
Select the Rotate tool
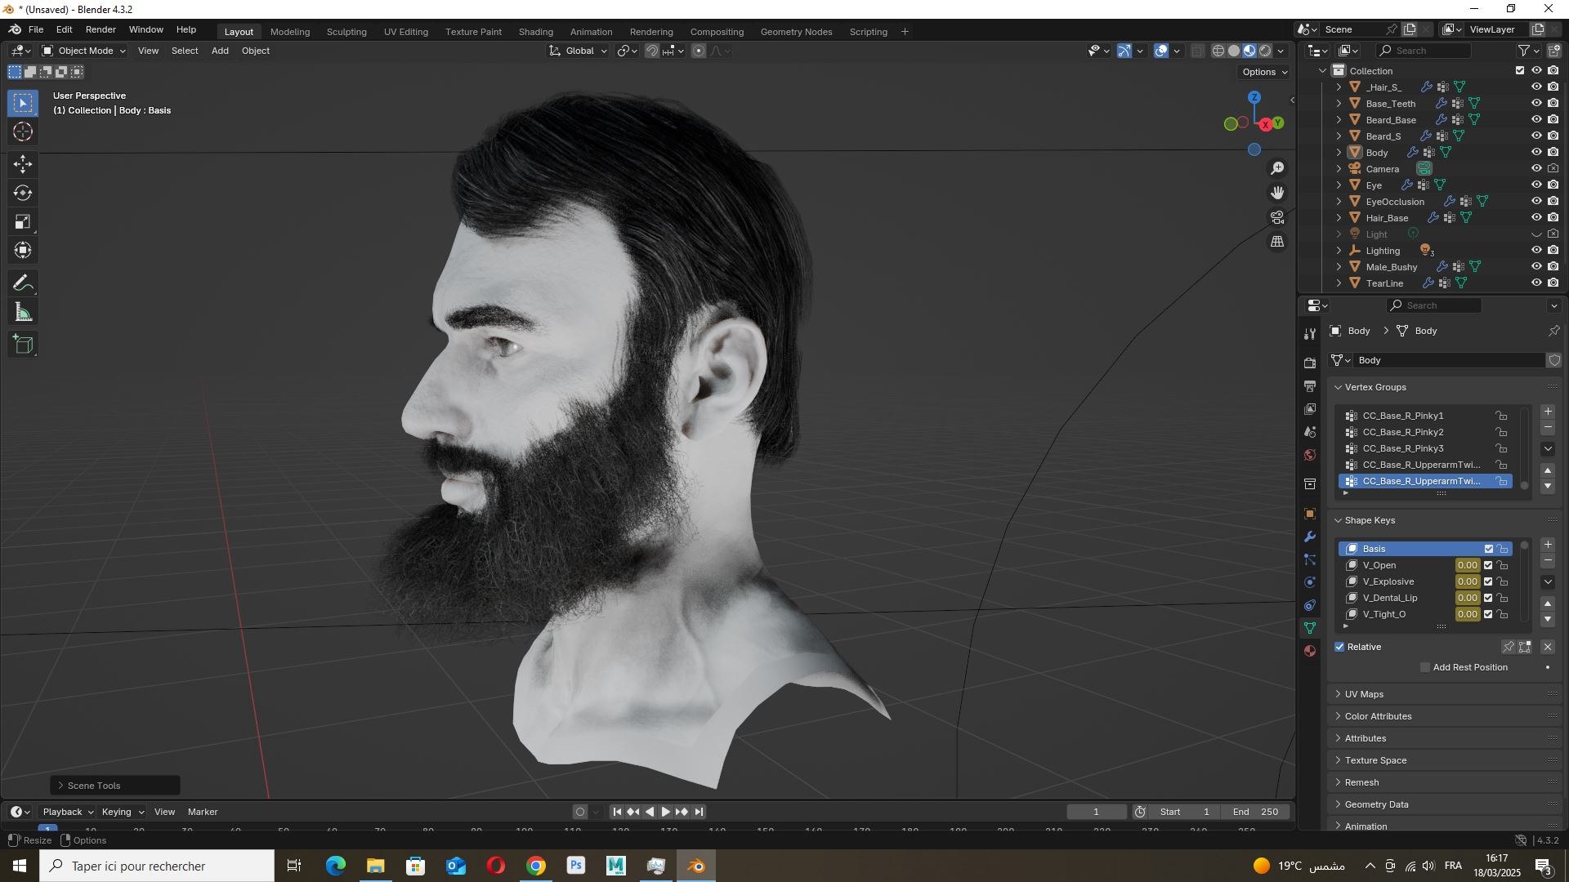23,193
